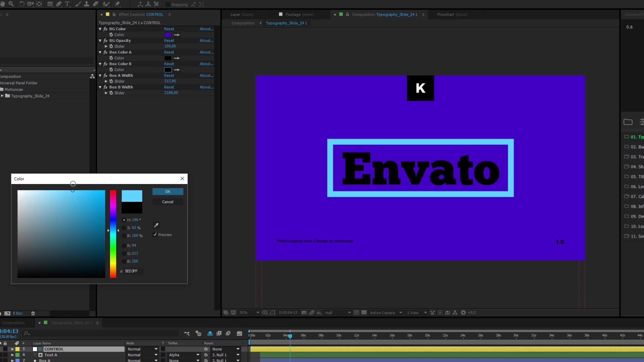Click reset exposure icon in viewer
Viewport: 644px width, 362px height.
point(463,312)
